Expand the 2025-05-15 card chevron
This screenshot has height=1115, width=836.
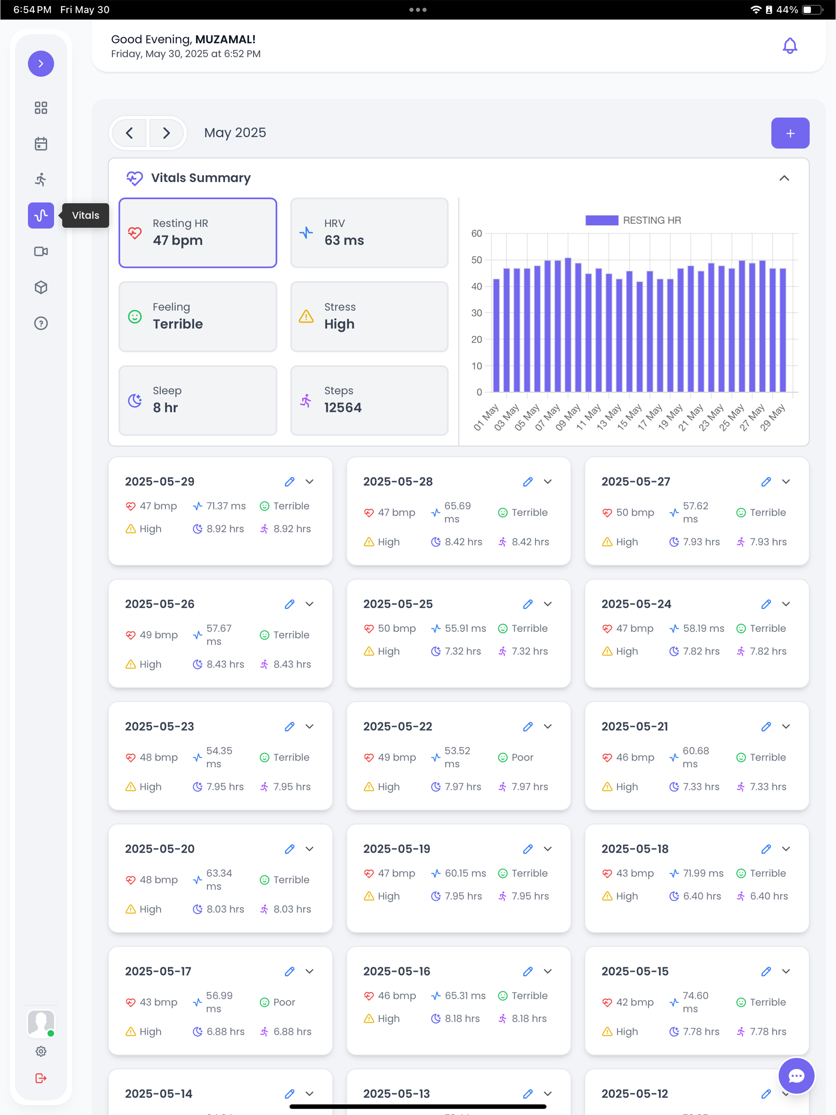[786, 971]
